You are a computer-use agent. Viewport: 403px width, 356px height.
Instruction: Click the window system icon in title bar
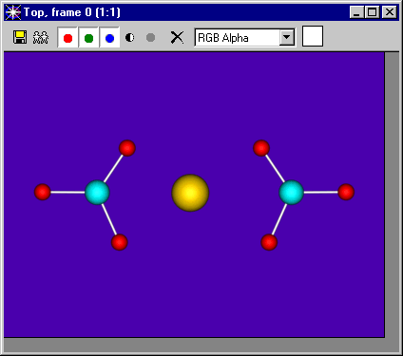point(13,12)
